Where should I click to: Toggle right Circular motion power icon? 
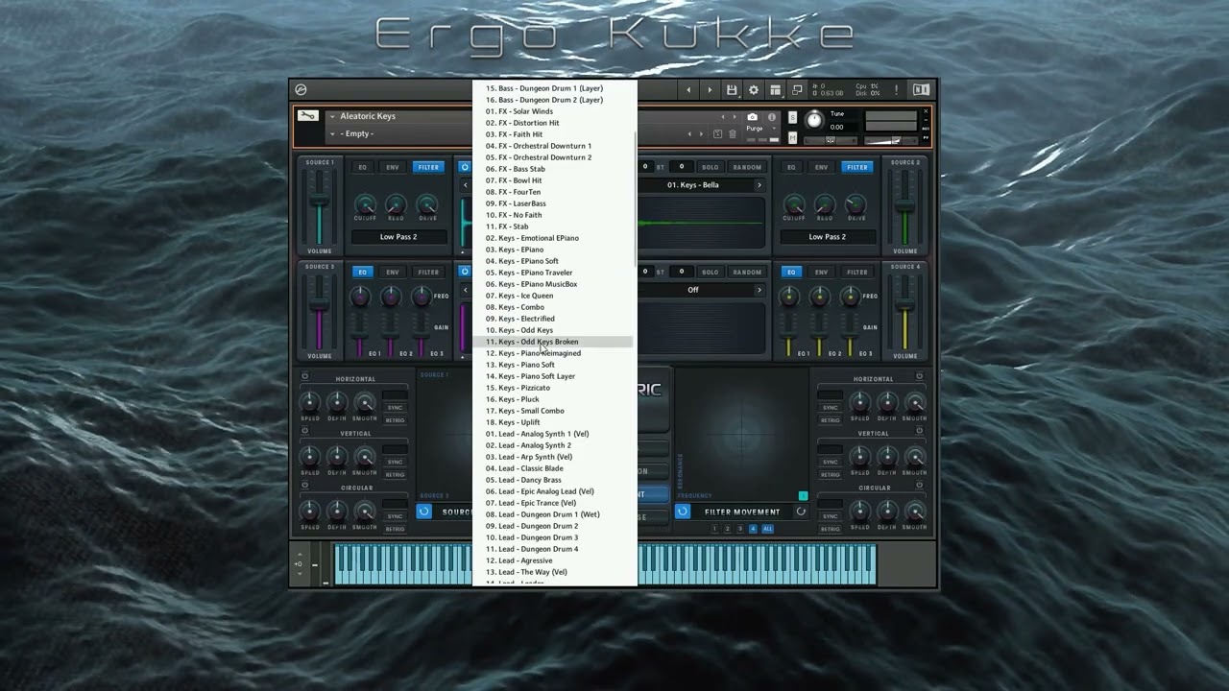point(919,486)
